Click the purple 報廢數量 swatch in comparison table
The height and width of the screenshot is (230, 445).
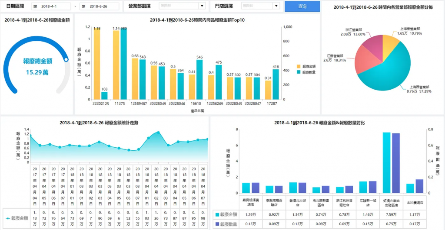point(217,224)
